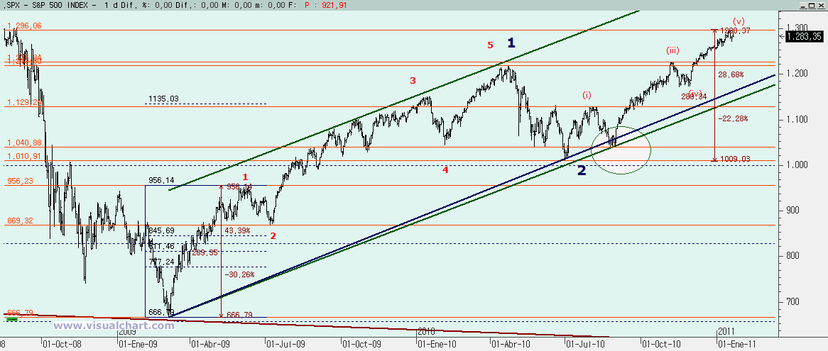
Task: Click the 01-Jul-09 date axis label
Action: coord(287,344)
